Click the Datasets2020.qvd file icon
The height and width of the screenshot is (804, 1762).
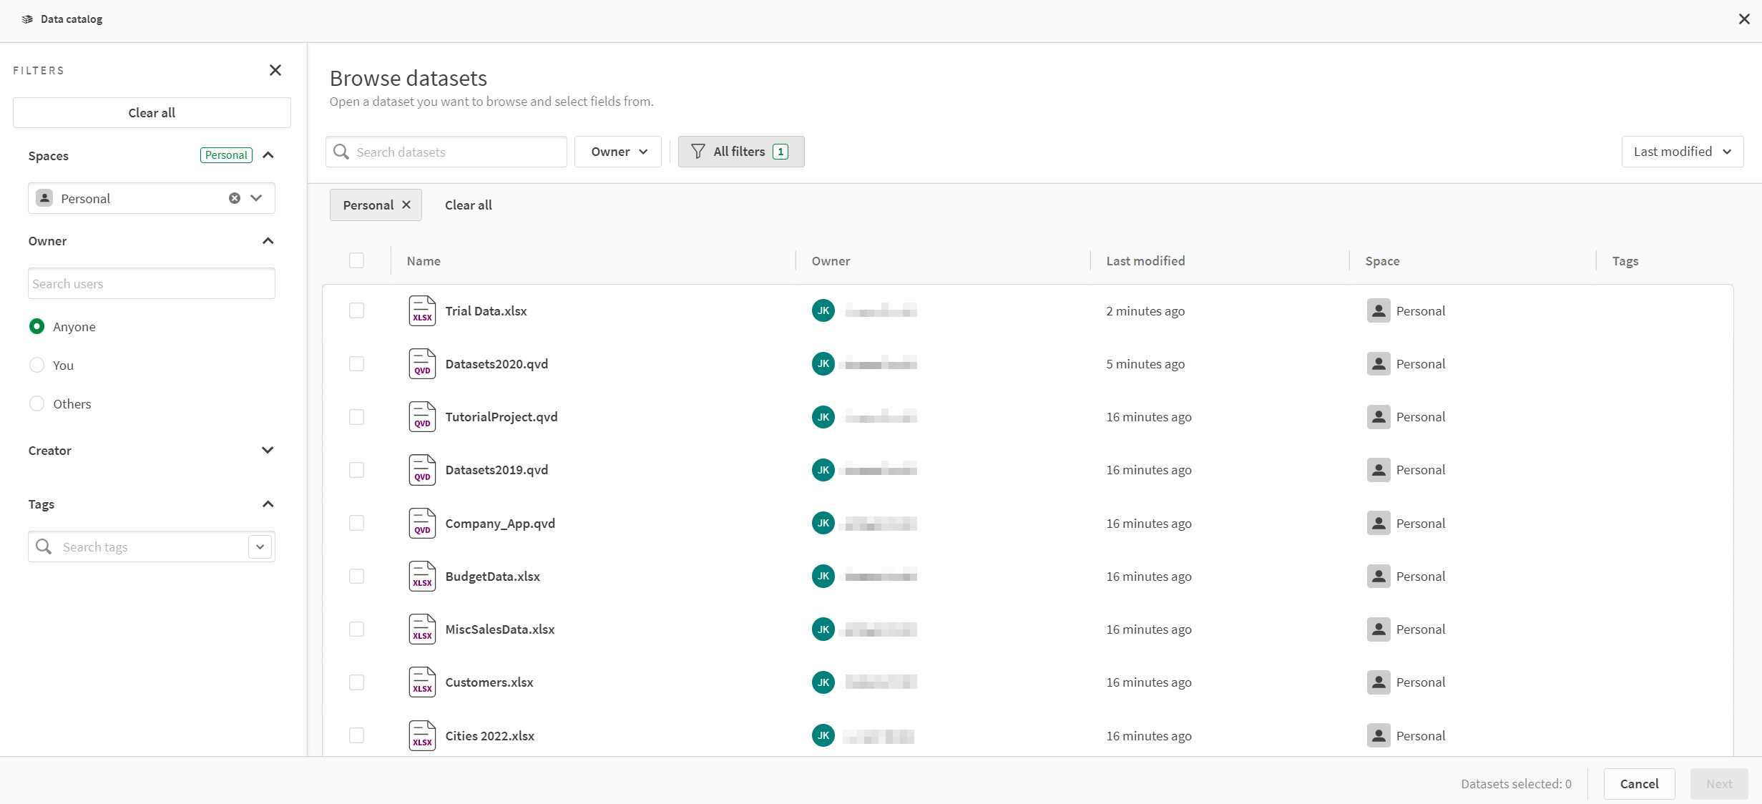[x=423, y=364]
